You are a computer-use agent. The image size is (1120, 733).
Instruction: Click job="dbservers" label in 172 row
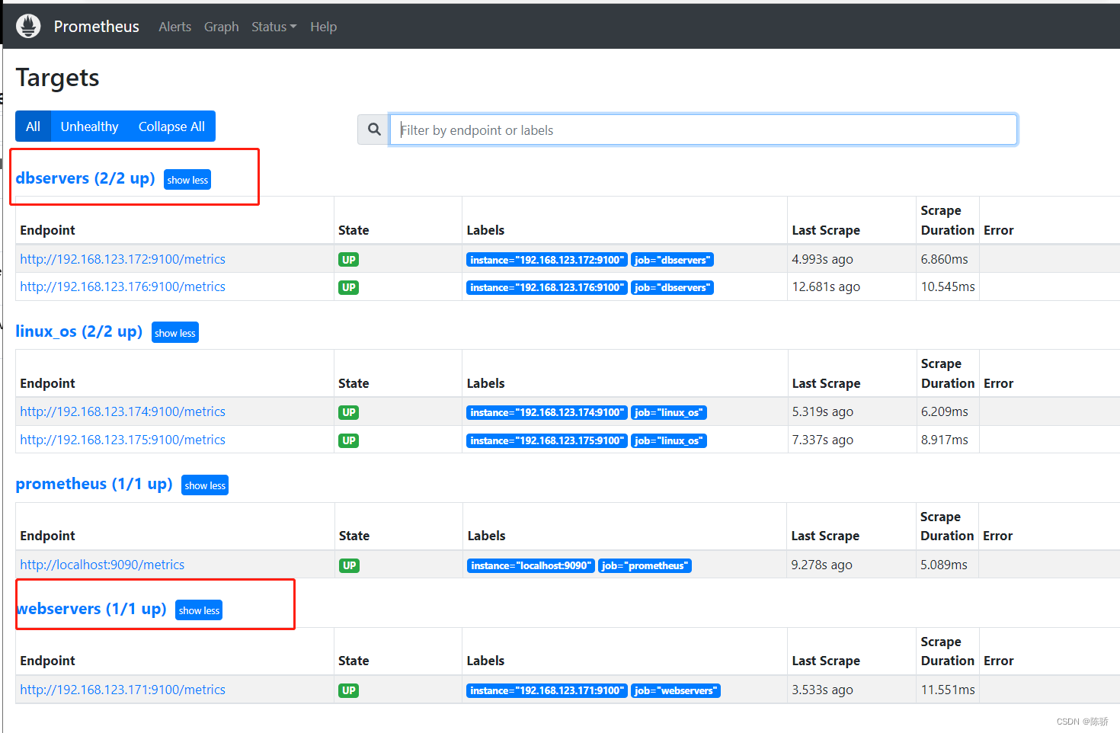[672, 260]
